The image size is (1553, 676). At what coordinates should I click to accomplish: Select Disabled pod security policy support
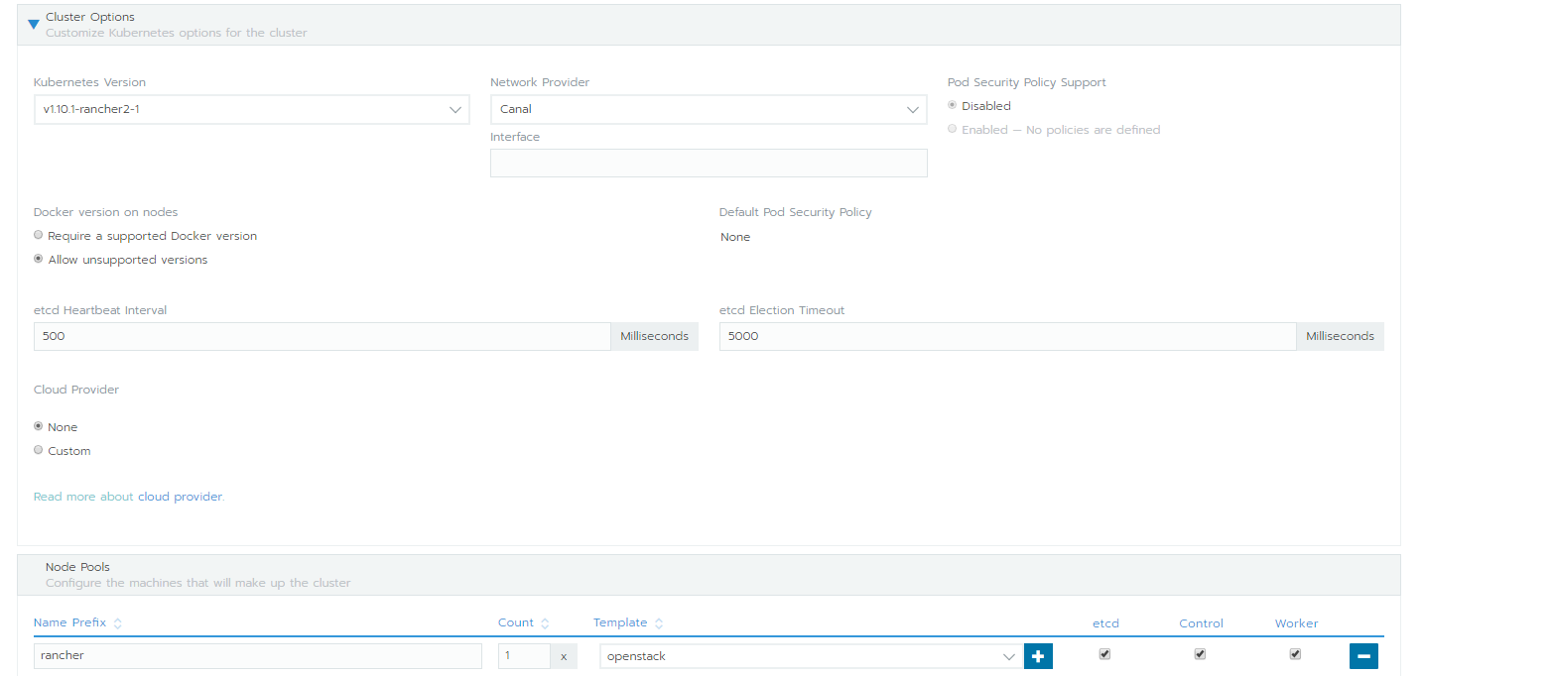click(x=952, y=105)
